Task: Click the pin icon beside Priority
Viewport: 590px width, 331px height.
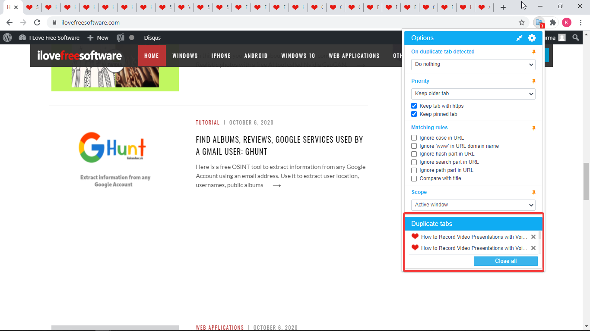Action: (x=534, y=81)
